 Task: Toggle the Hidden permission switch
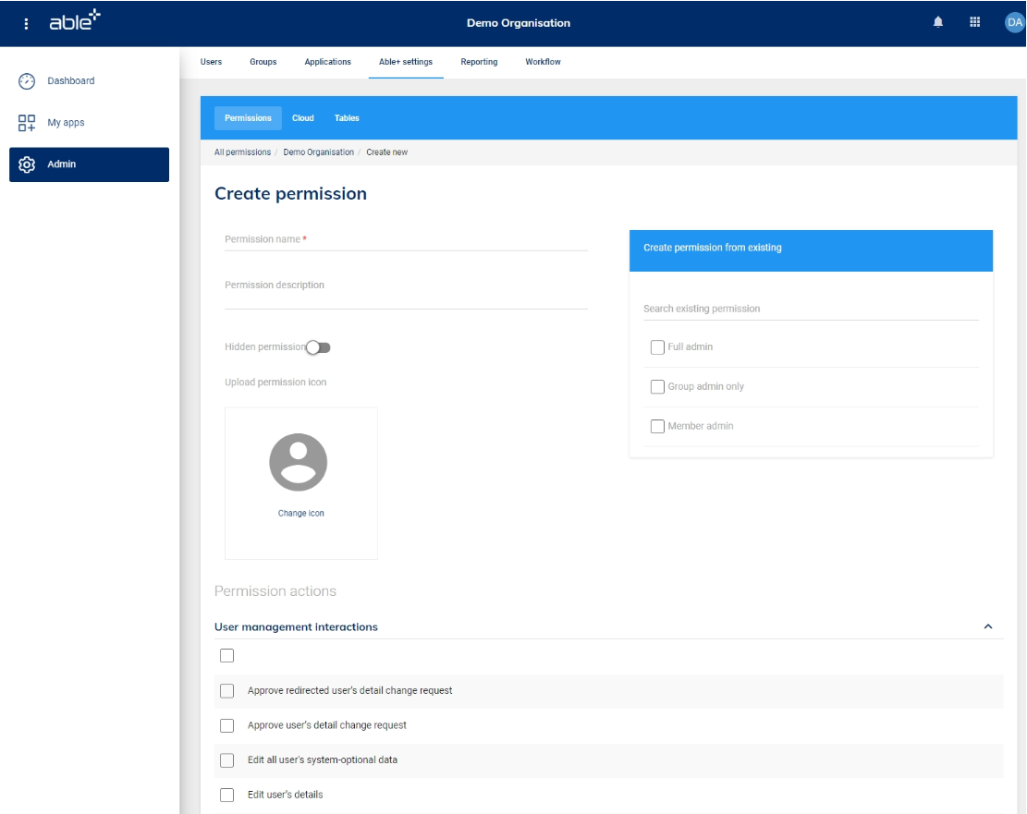click(x=318, y=347)
